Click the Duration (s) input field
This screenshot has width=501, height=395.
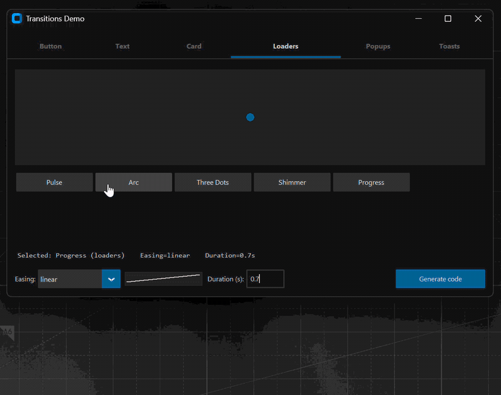point(265,279)
